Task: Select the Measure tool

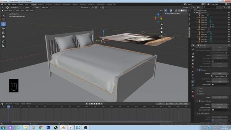Action: [3, 46]
